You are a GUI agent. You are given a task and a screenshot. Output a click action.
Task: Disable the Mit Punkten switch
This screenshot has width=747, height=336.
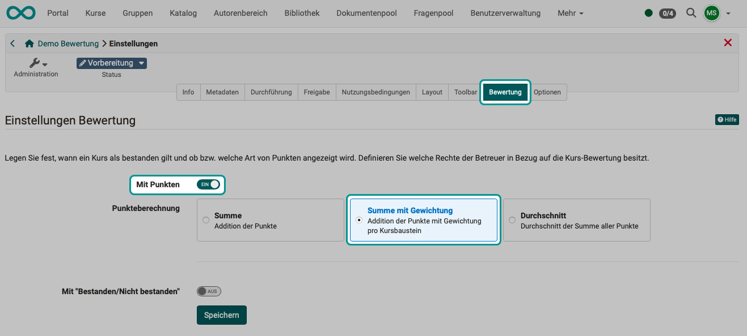(209, 184)
